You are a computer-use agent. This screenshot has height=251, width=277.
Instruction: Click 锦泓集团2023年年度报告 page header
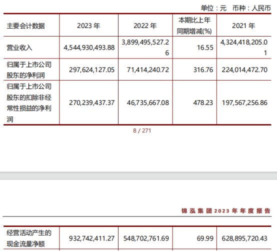click(226, 210)
